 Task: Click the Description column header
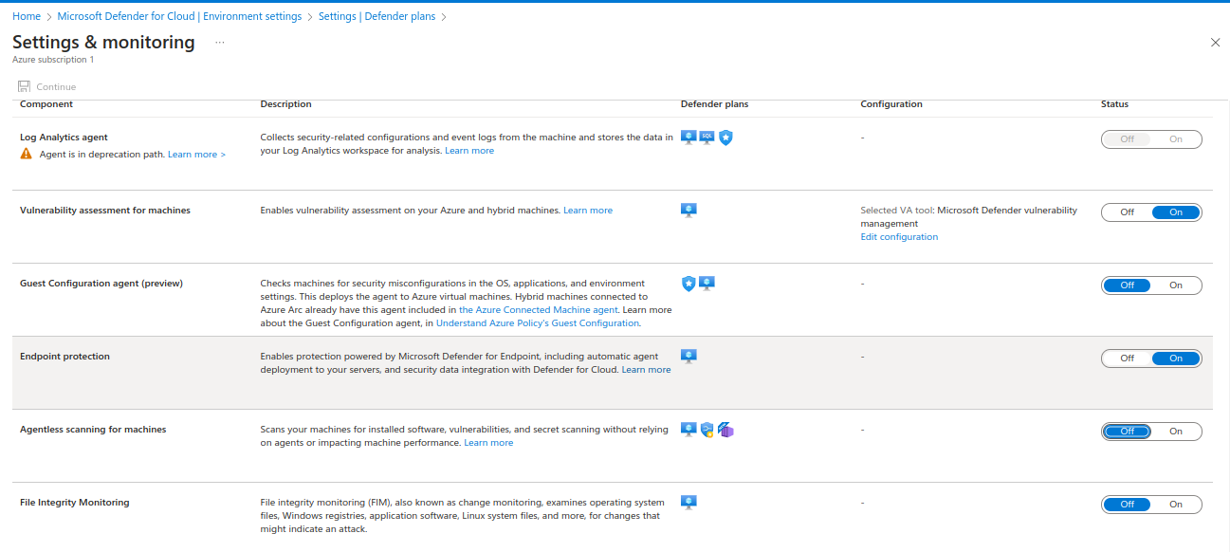tap(285, 104)
